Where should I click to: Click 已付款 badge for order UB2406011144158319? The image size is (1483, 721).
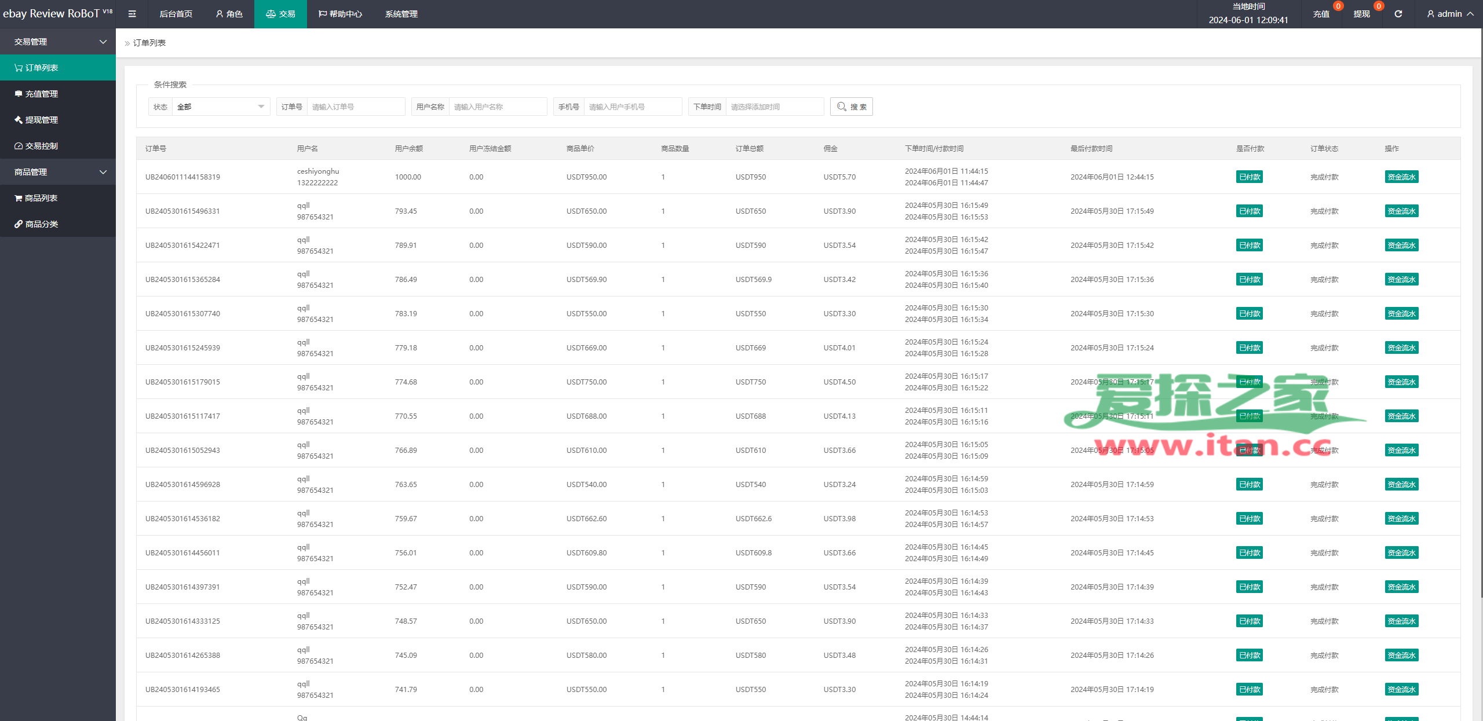point(1250,177)
